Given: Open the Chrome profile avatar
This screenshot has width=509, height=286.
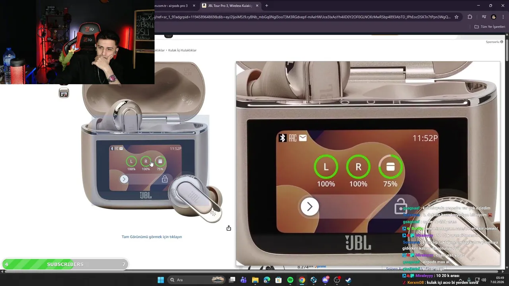Looking at the screenshot, I should [493, 17].
